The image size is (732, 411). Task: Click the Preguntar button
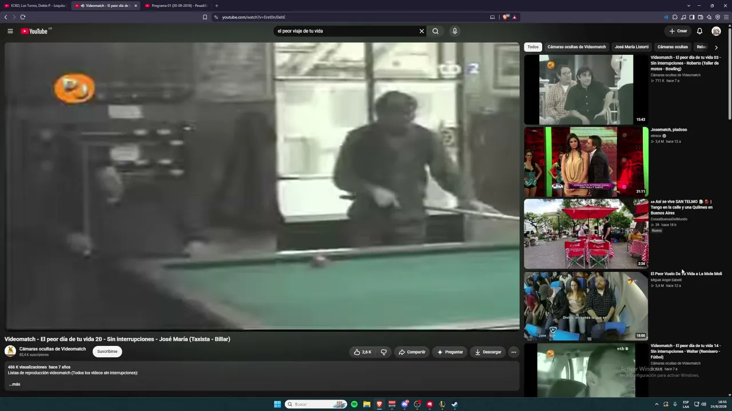point(450,352)
